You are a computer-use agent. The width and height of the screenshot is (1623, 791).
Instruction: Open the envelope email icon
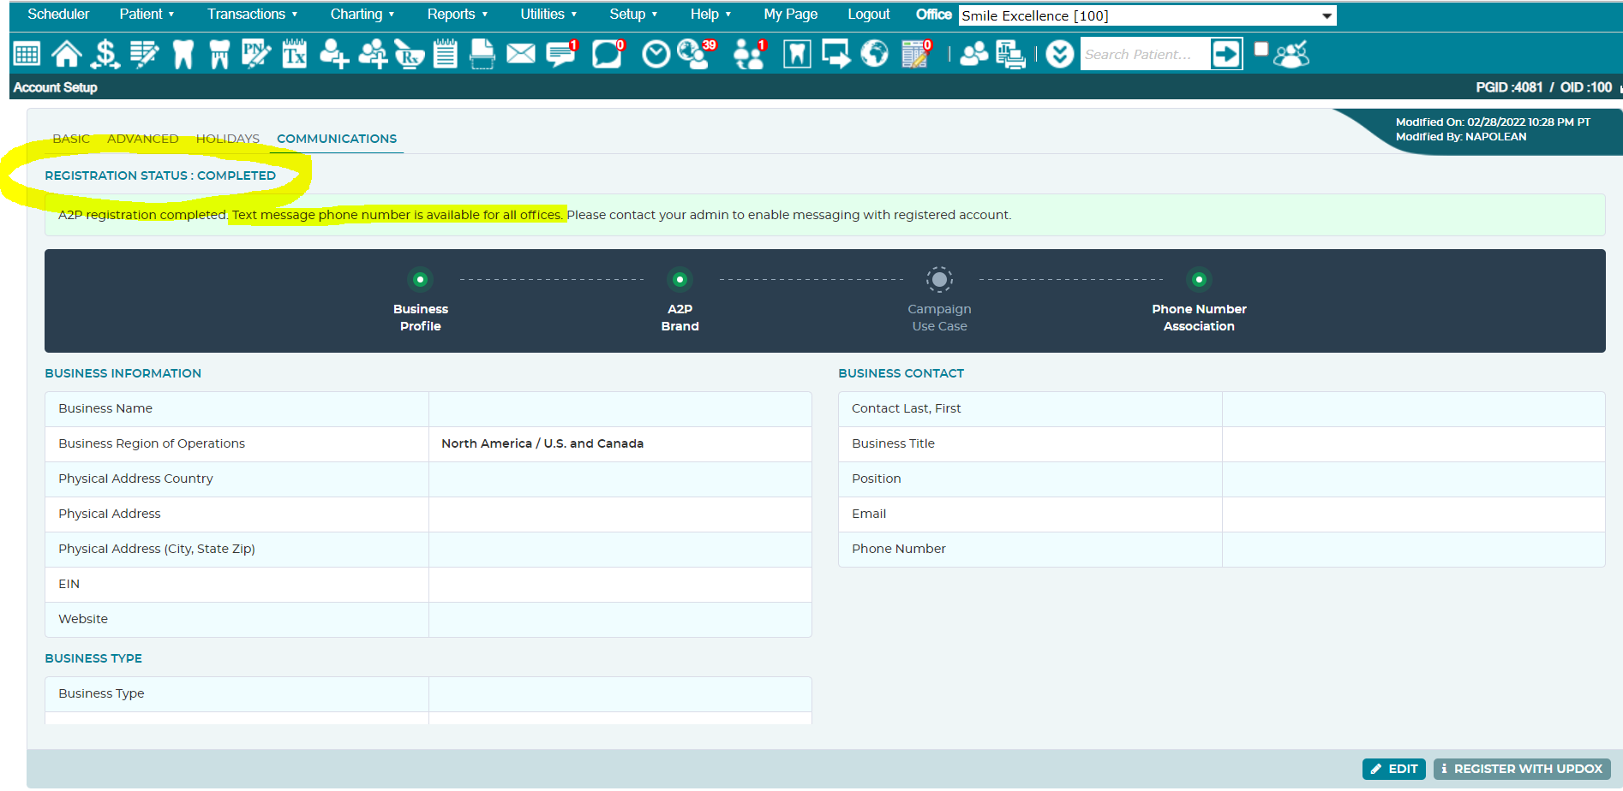pos(520,54)
